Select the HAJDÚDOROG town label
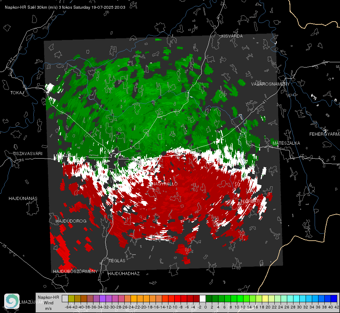The width and height of the screenshot is (340, 313). 71,221
